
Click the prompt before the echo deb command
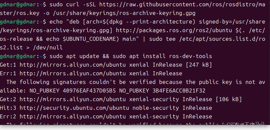(23, 22)
